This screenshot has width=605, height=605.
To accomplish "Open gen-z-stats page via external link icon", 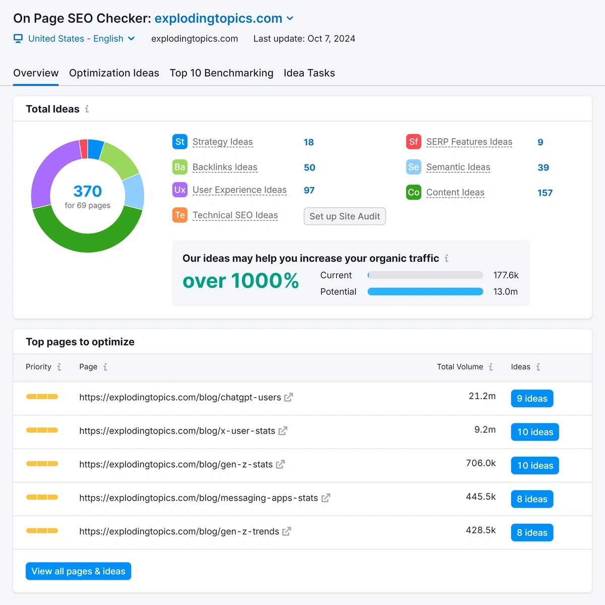I will [x=280, y=464].
